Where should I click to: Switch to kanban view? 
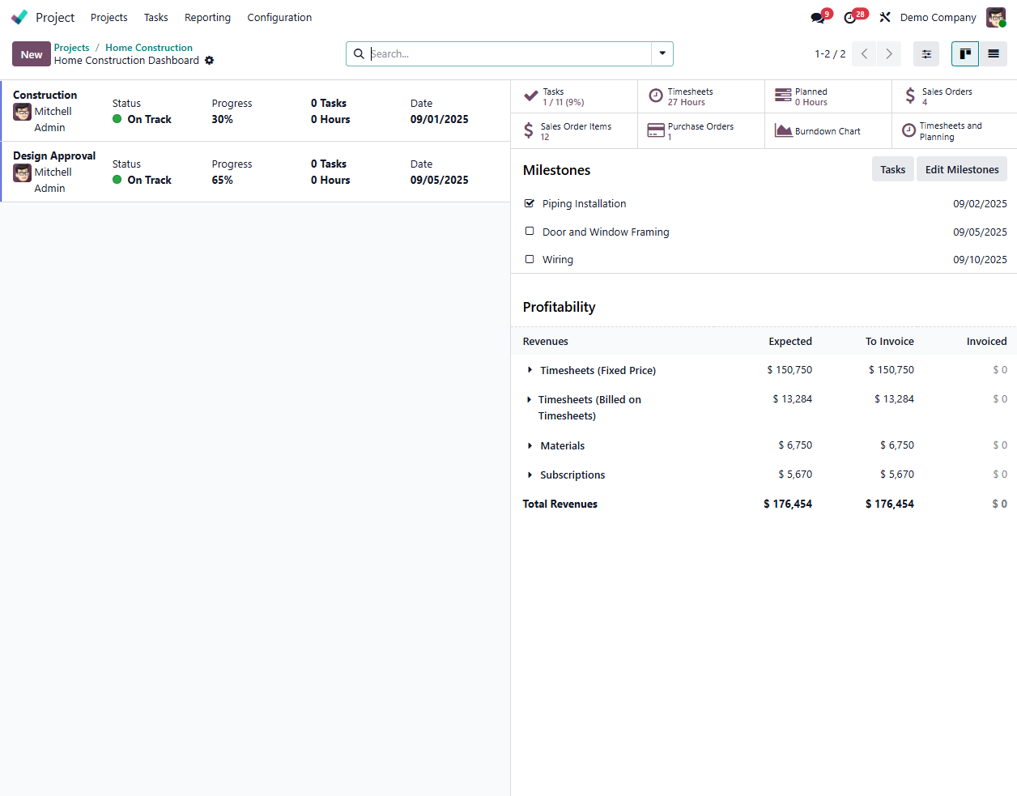tap(964, 54)
